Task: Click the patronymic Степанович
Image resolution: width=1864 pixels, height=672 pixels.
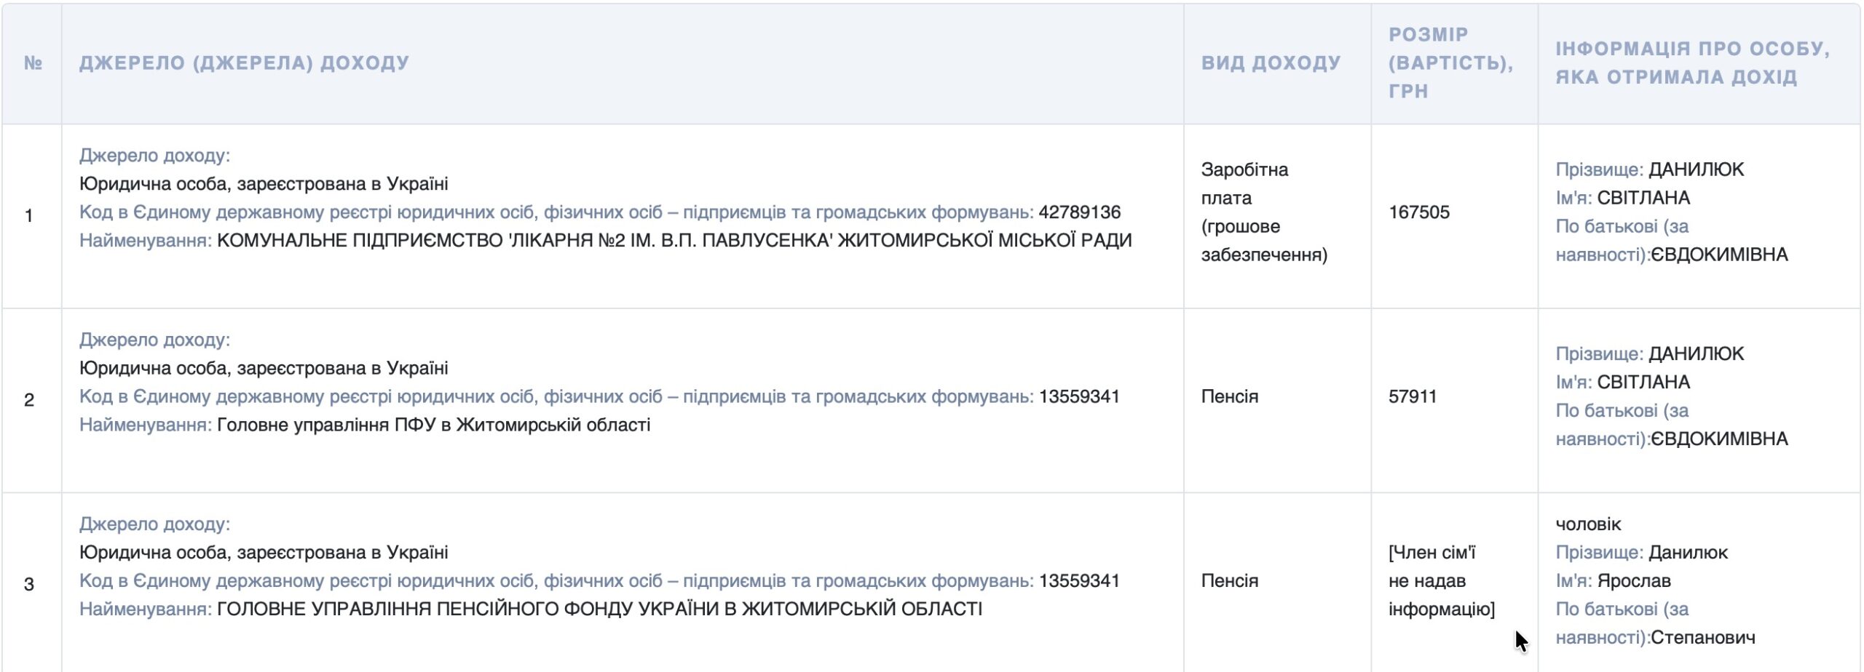Action: coord(1703,638)
